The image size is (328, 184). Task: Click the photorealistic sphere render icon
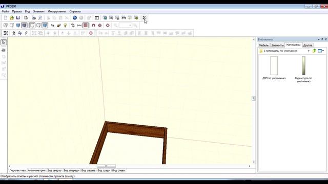point(59,26)
